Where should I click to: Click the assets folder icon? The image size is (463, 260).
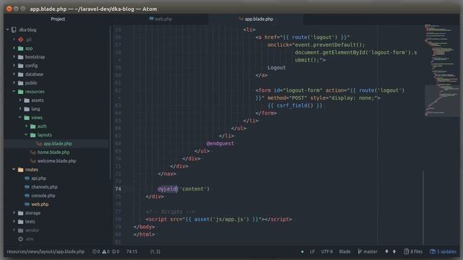pos(27,100)
